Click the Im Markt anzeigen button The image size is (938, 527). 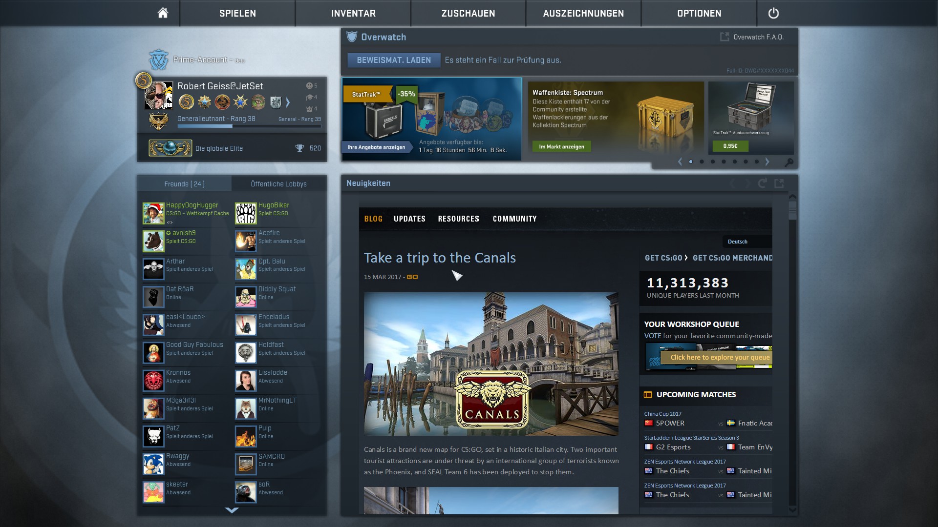click(x=561, y=146)
